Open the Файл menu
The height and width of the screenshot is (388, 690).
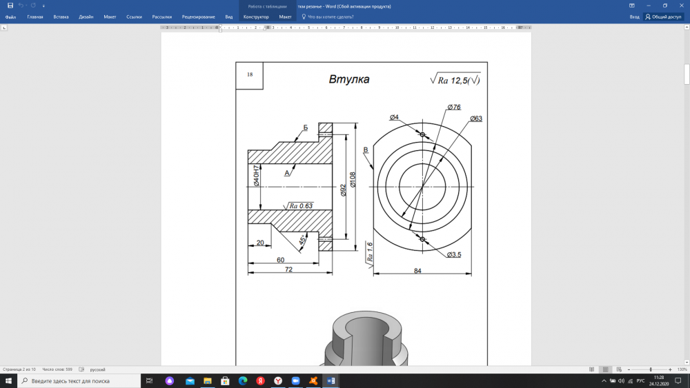coord(10,17)
